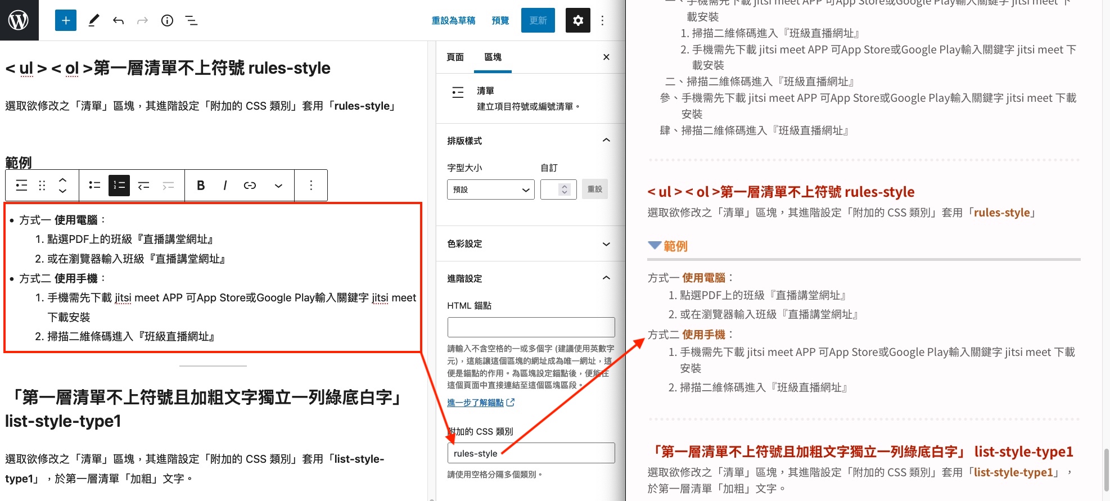Viewport: 1110px width, 501px height.
Task: Open more rich text controls chevron
Action: point(278,186)
